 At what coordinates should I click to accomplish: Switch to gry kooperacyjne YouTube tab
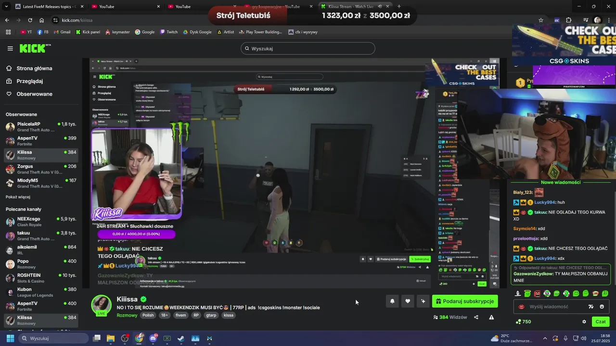click(x=278, y=6)
